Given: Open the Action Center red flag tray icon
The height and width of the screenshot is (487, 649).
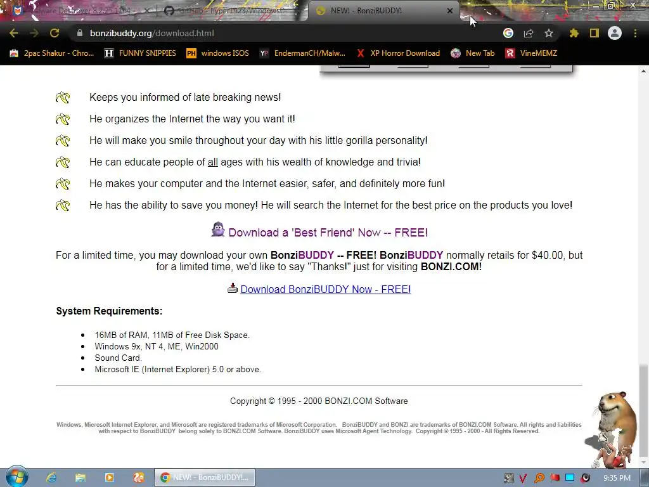Looking at the screenshot, I should coord(555,478).
